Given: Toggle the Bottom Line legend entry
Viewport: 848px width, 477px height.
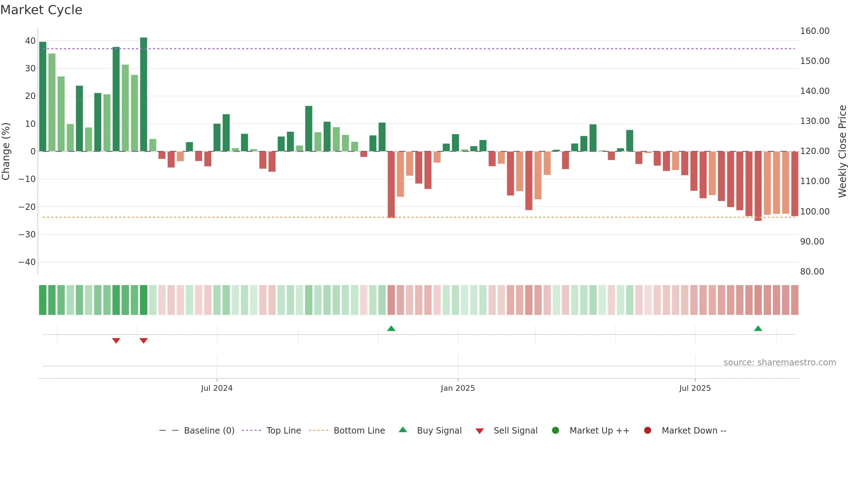Looking at the screenshot, I should (347, 430).
